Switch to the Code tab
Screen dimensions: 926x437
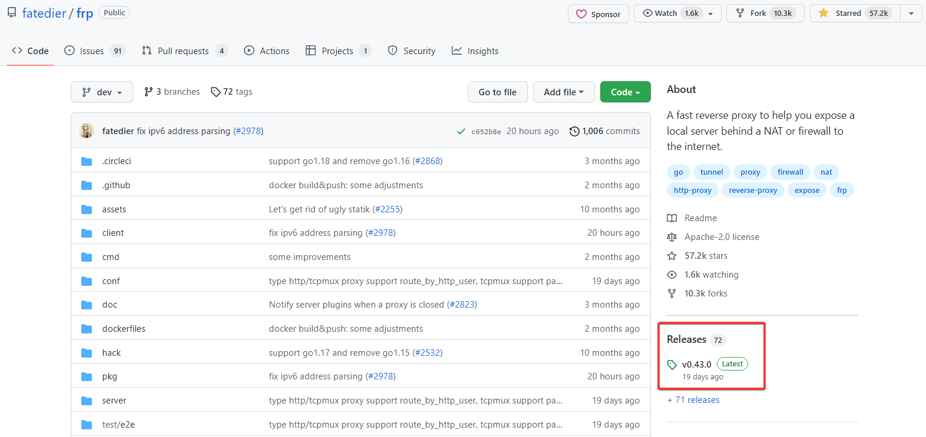click(30, 51)
